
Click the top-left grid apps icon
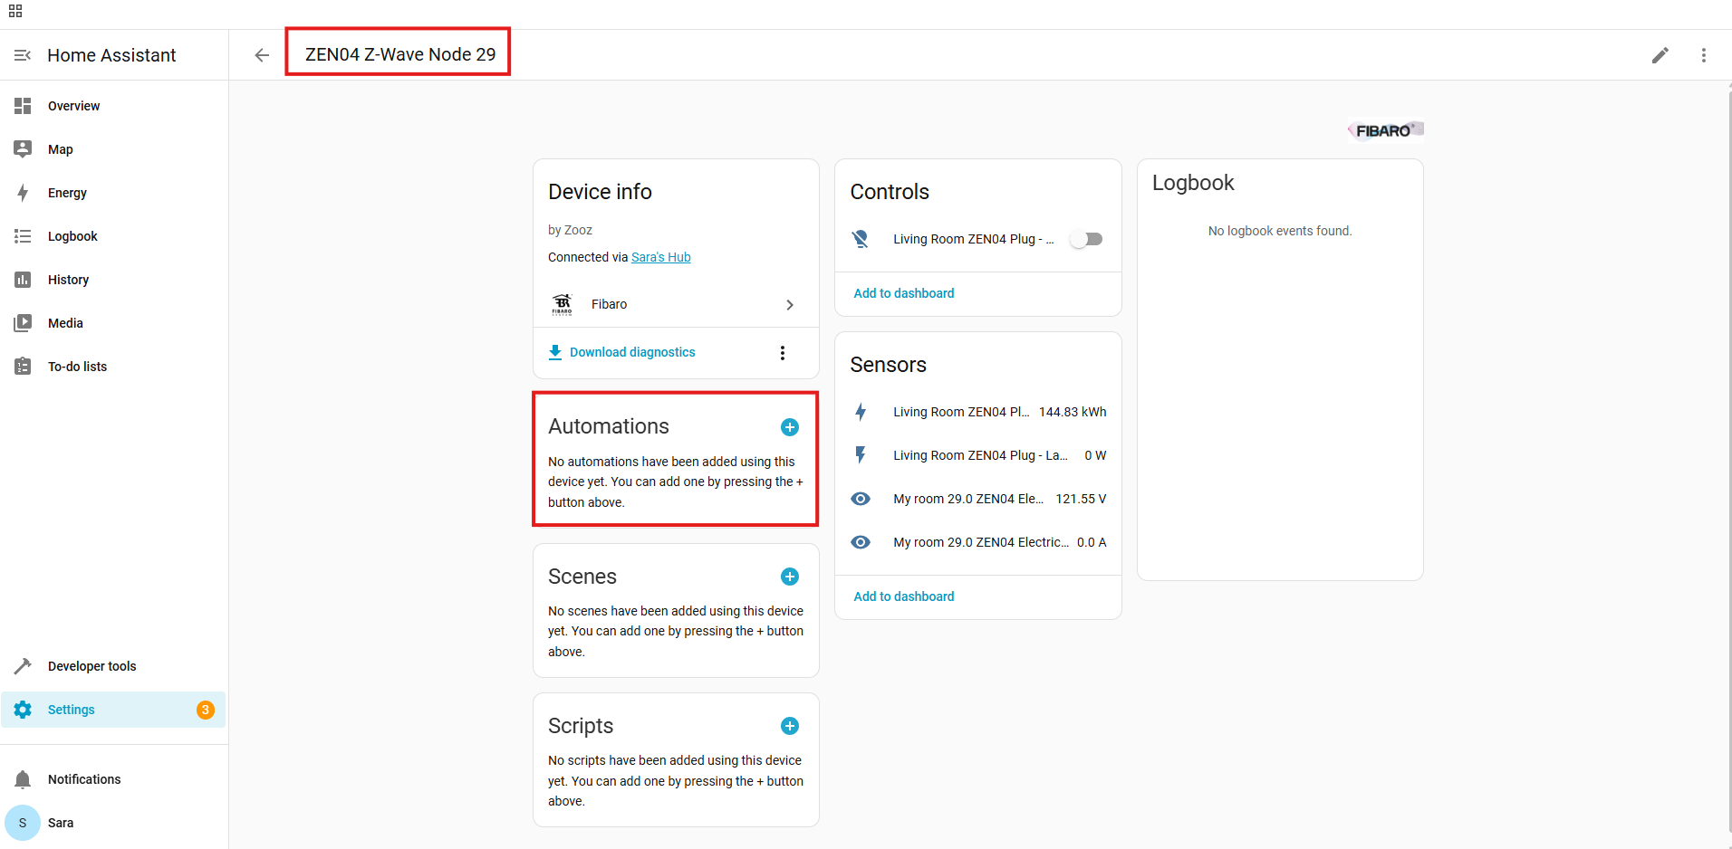tap(15, 11)
